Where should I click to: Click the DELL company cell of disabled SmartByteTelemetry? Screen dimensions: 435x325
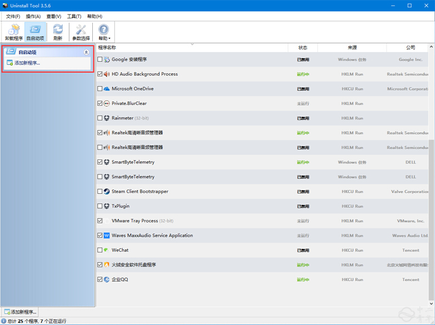pyautogui.click(x=411, y=177)
